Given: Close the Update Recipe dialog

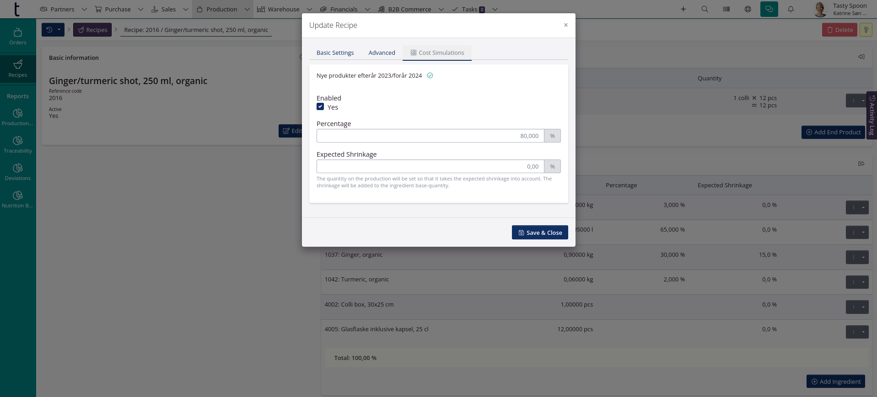Looking at the screenshot, I should point(565,25).
